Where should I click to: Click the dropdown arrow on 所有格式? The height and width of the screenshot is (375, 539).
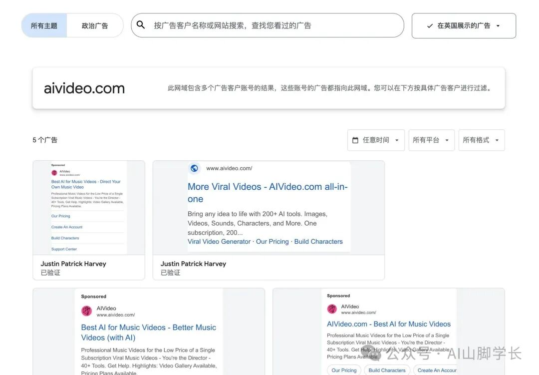pos(497,140)
